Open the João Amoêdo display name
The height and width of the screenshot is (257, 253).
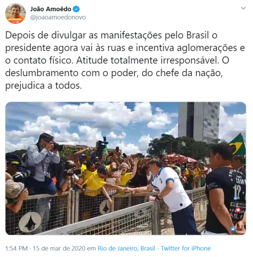point(51,9)
